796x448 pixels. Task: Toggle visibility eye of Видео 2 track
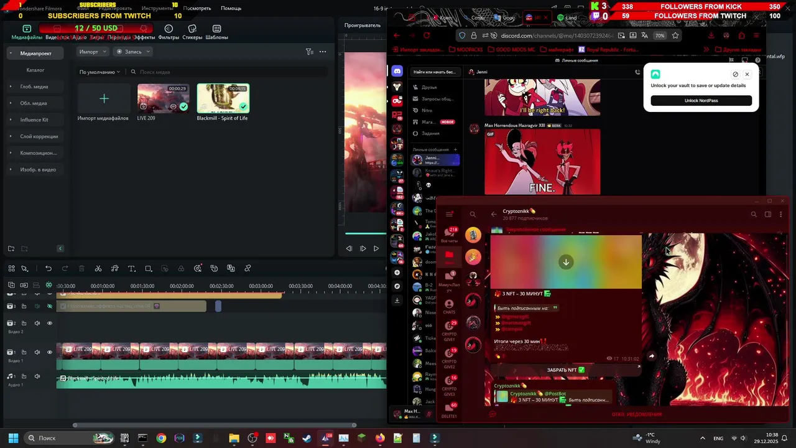click(50, 323)
